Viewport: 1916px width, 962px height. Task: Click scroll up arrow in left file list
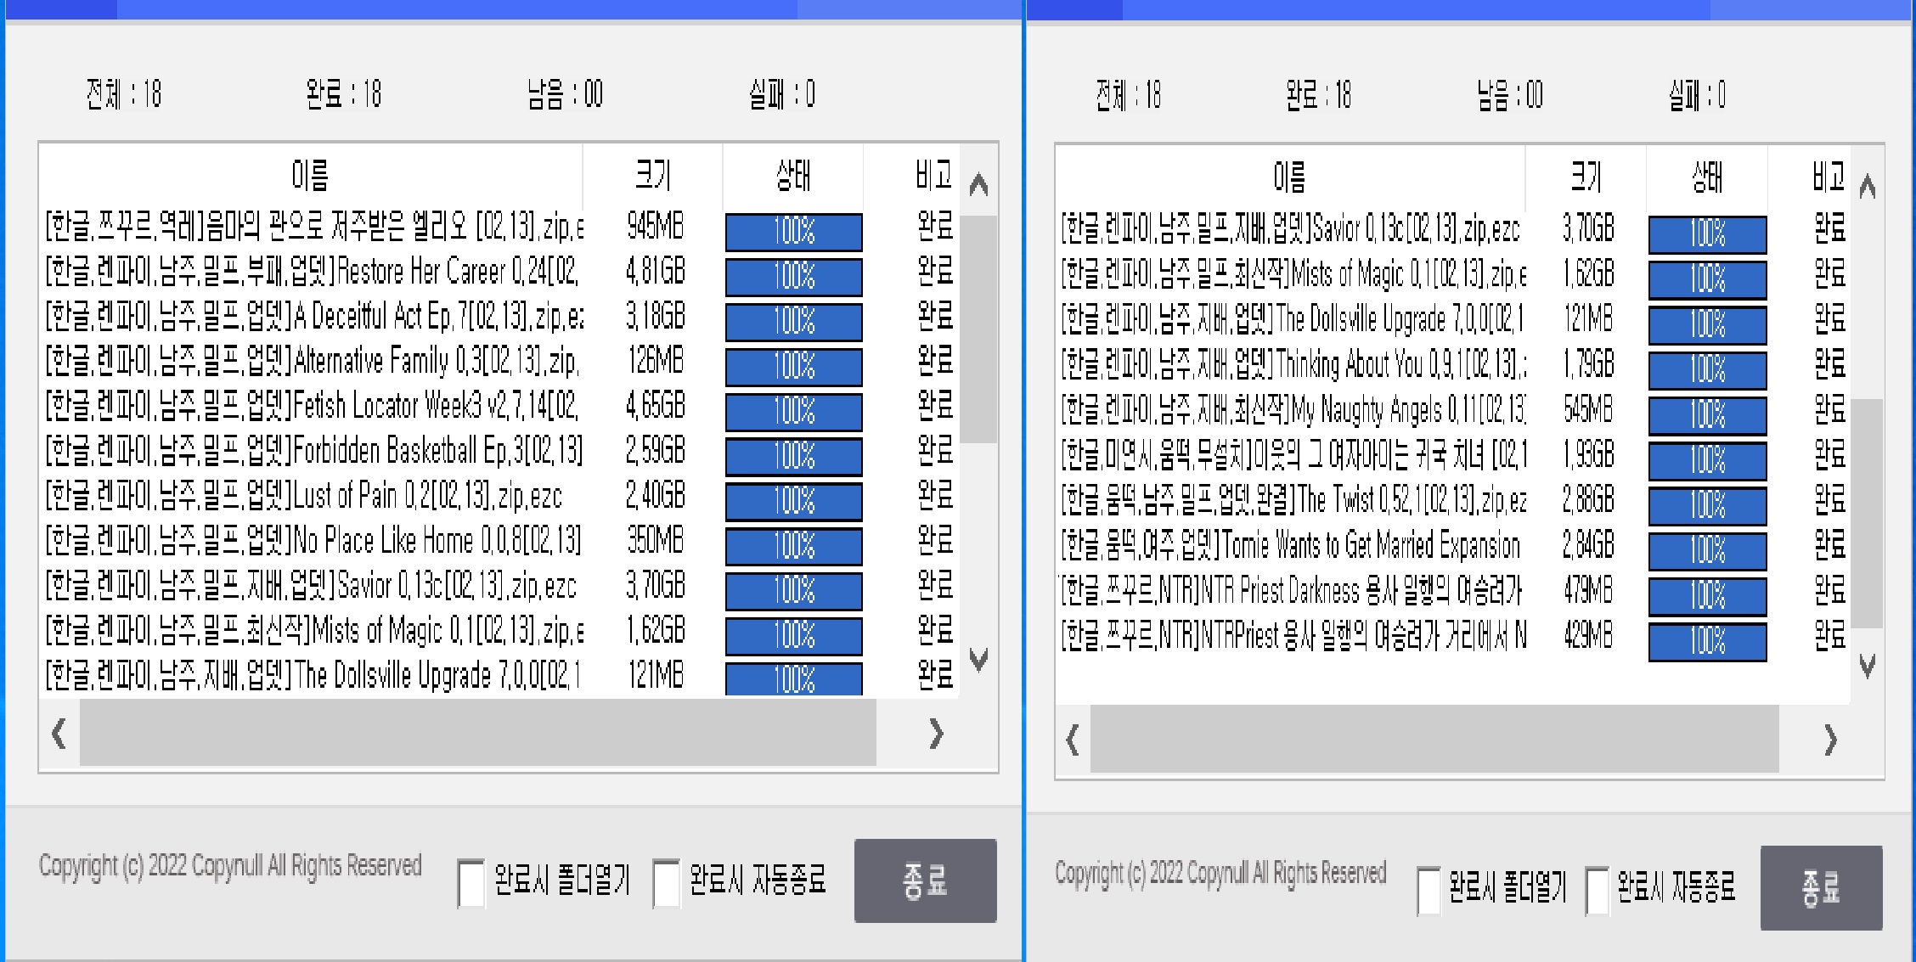tap(978, 184)
